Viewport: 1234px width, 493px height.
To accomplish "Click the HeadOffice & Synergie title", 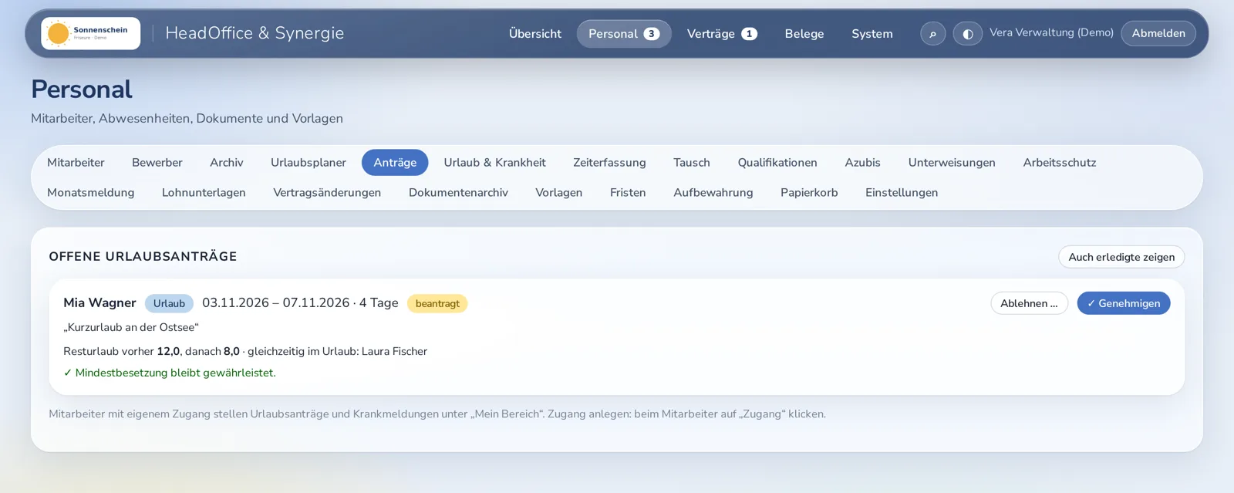I will 255,33.
